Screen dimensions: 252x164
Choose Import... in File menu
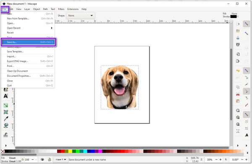tap(28, 56)
